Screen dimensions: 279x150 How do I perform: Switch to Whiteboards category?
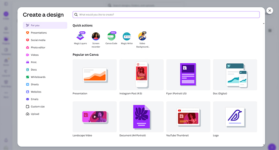coord(45,77)
